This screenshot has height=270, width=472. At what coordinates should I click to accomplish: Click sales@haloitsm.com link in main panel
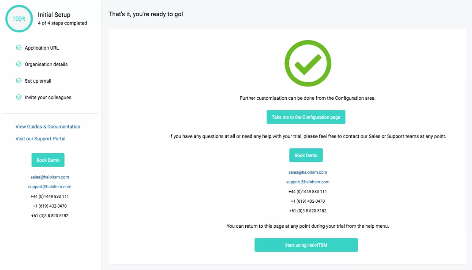tap(308, 172)
